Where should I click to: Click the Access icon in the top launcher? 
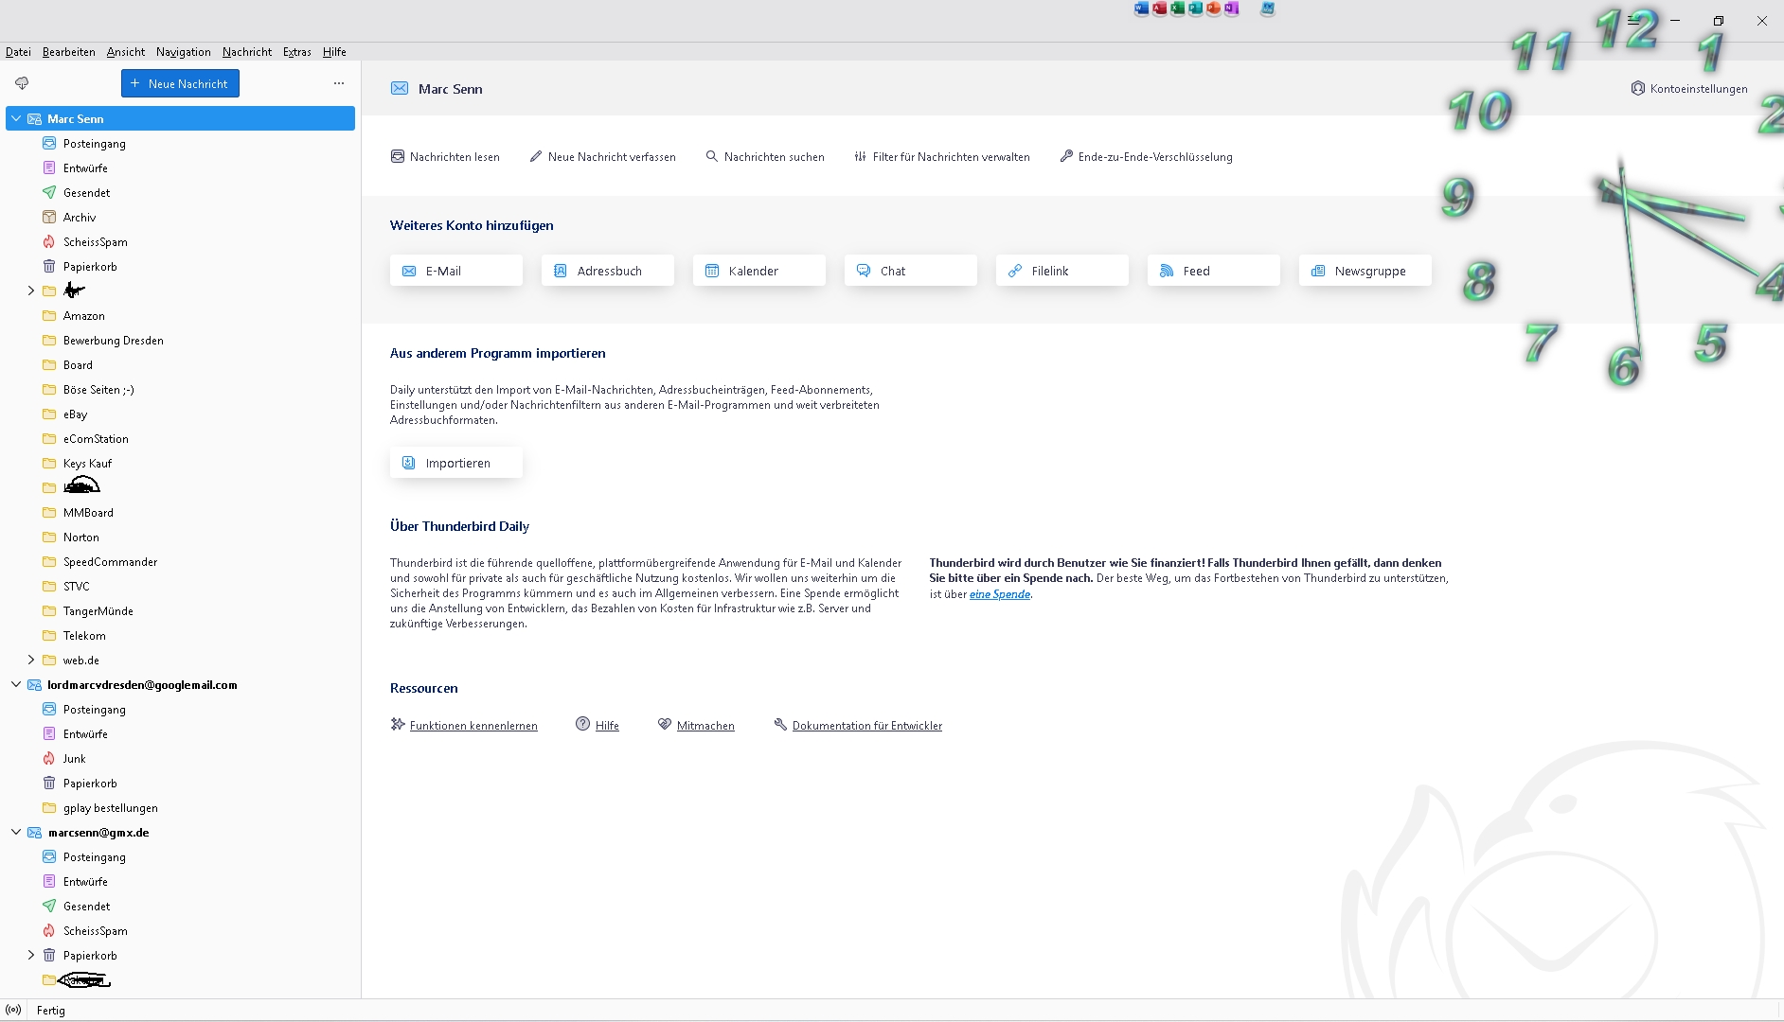[1159, 9]
